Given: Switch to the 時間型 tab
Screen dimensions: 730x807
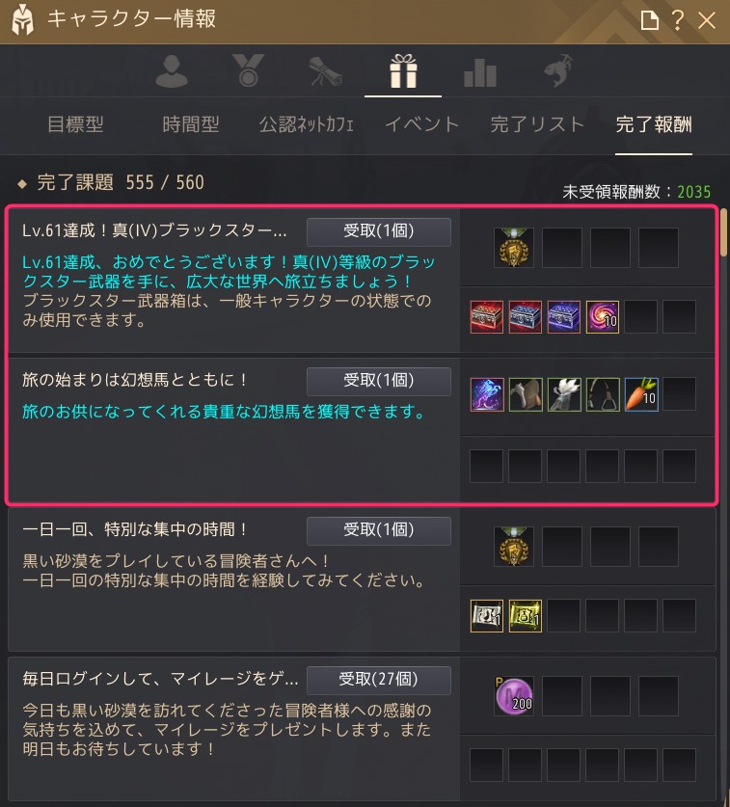Looking at the screenshot, I should [191, 124].
